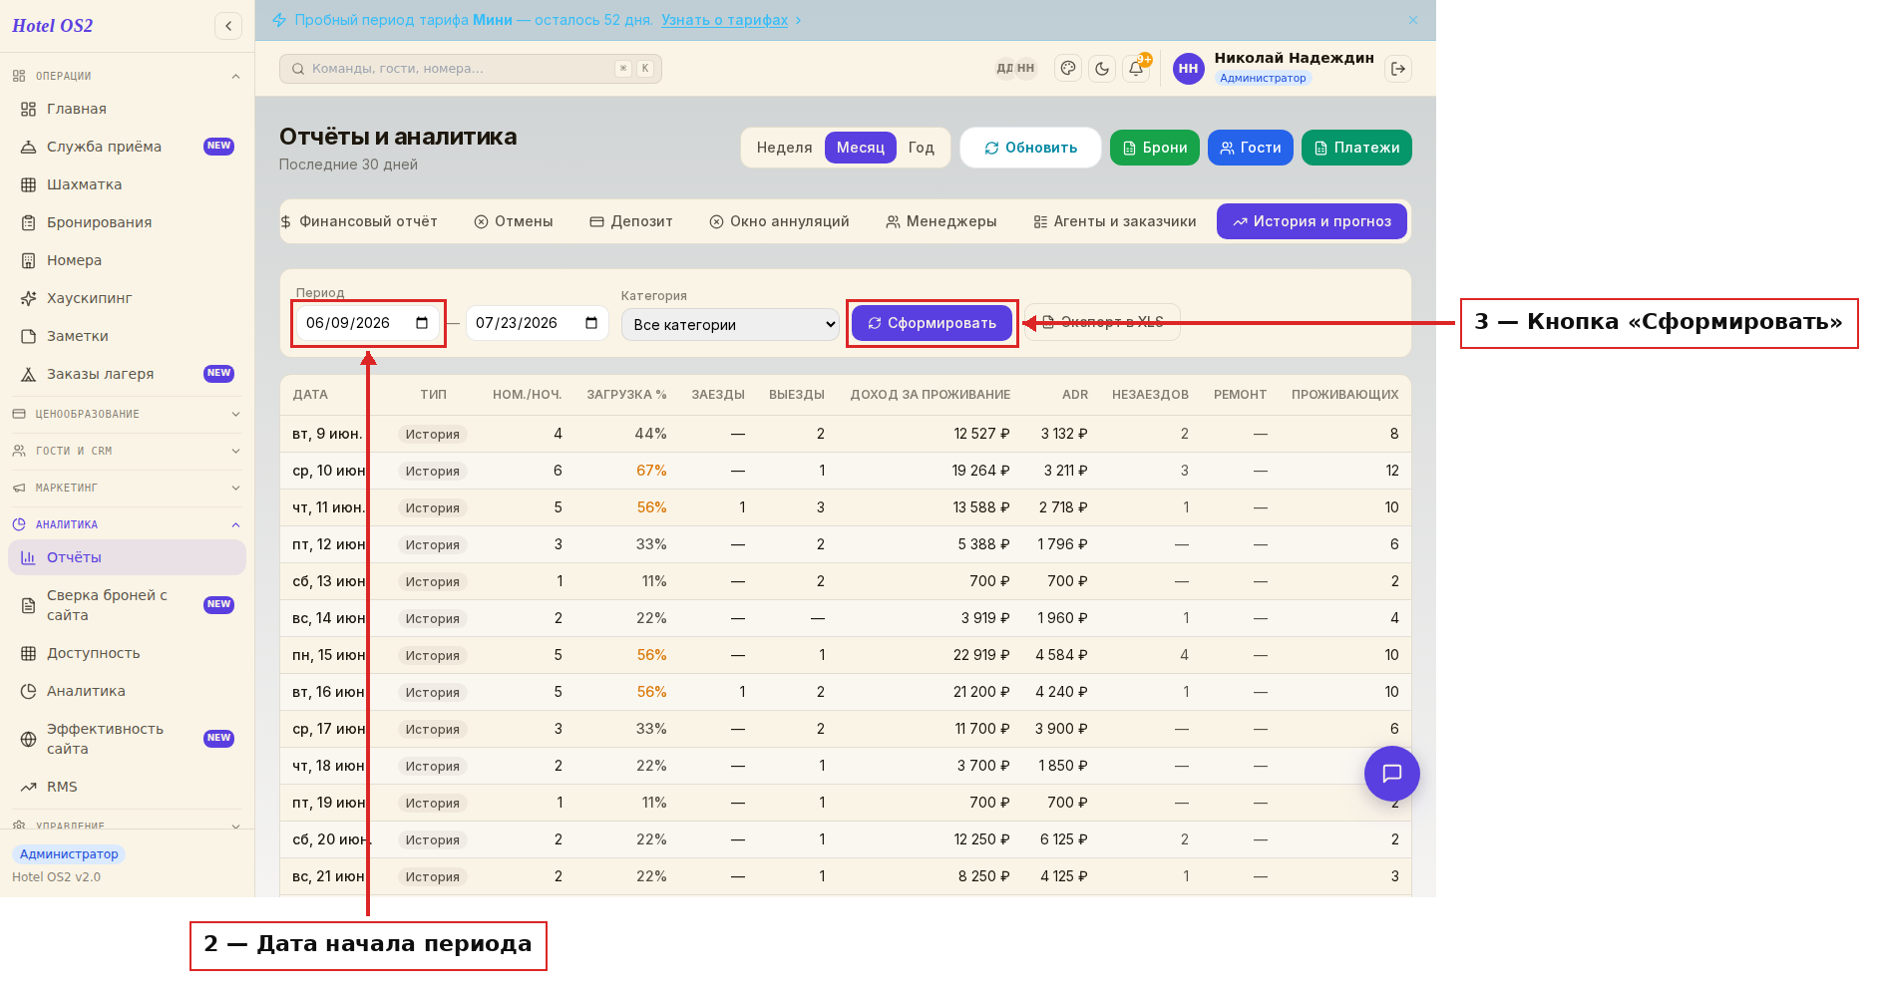Click the Сформировать button
The height and width of the screenshot is (994, 1882).
pos(932,323)
